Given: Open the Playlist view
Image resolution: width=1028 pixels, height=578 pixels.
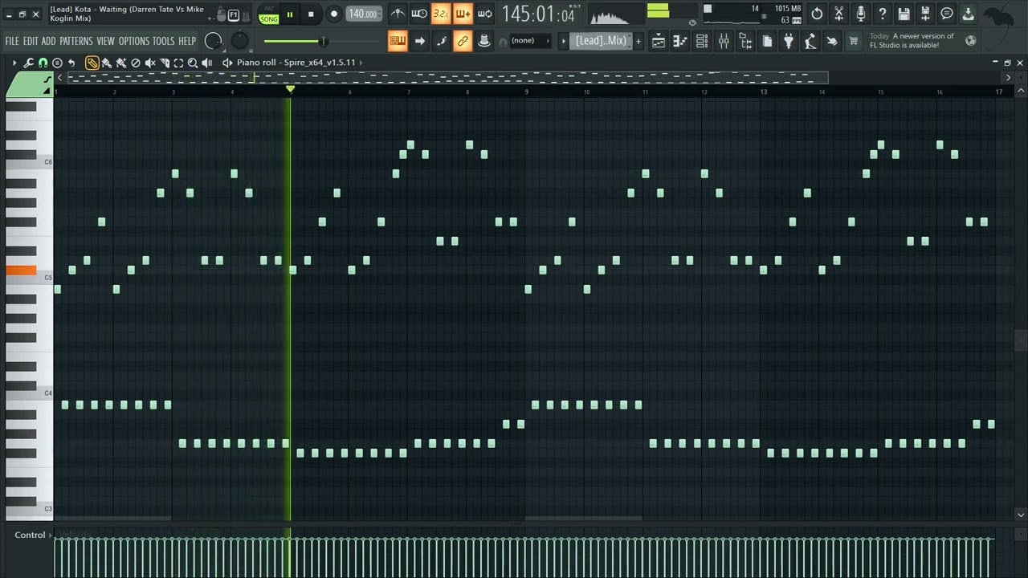Looking at the screenshot, I should 659,42.
